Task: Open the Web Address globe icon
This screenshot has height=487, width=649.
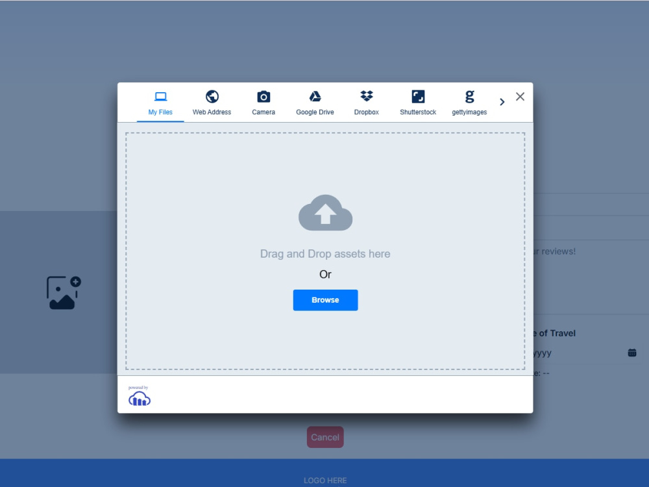Action: [x=212, y=97]
